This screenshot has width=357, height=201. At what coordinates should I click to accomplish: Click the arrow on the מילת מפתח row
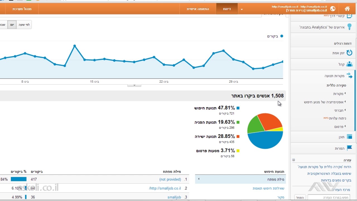(199, 179)
